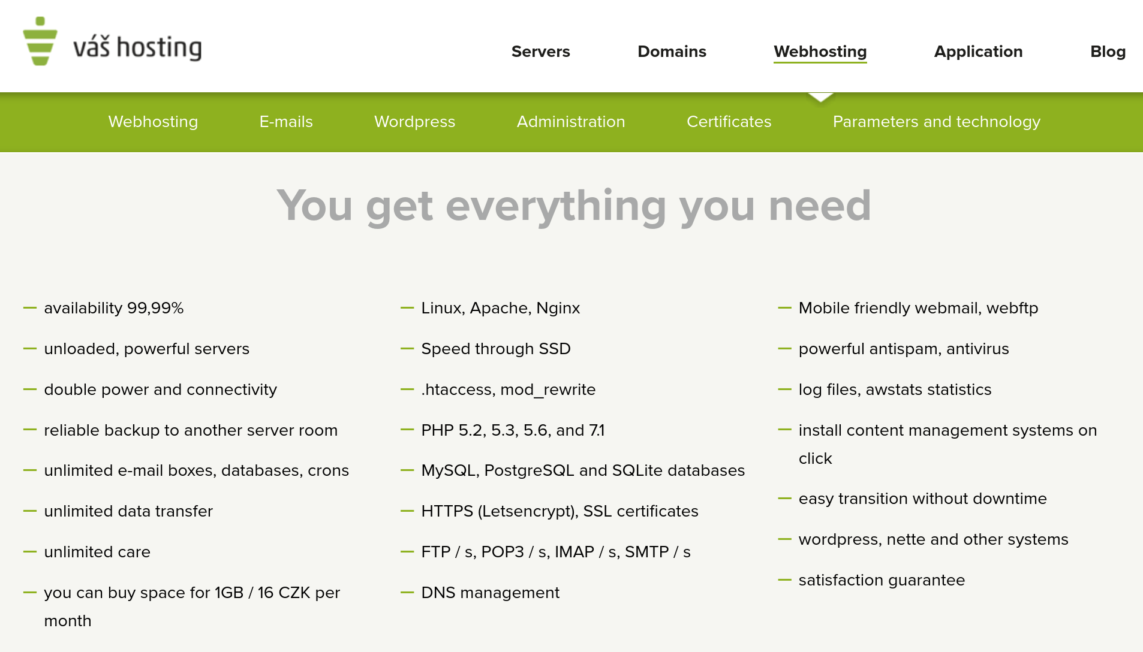Open Parameters and technology tab

[936, 122]
